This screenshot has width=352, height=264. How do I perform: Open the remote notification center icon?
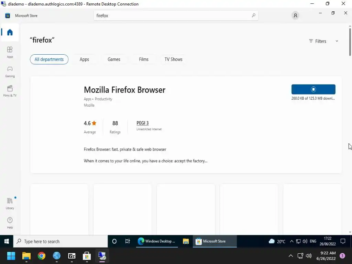pos(343,241)
